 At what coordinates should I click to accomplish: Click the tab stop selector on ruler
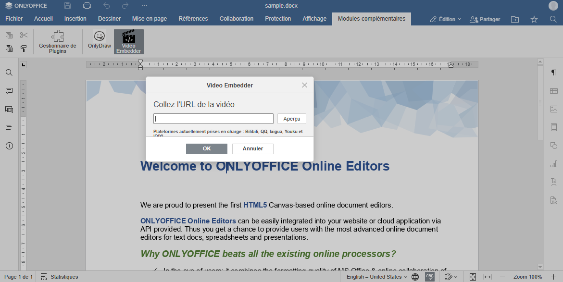[24, 64]
